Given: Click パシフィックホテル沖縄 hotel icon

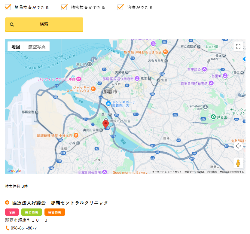Looking at the screenshot, I should 79,79.
